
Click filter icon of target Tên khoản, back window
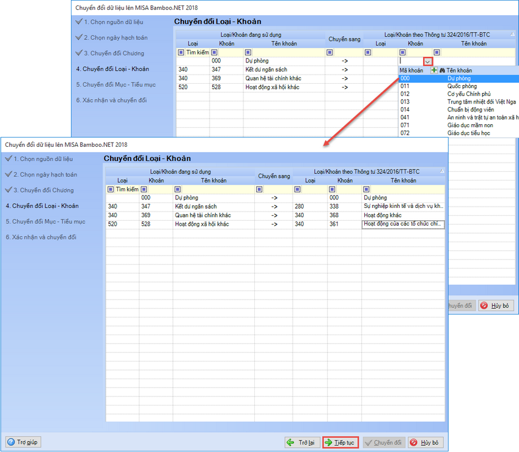(x=436, y=53)
